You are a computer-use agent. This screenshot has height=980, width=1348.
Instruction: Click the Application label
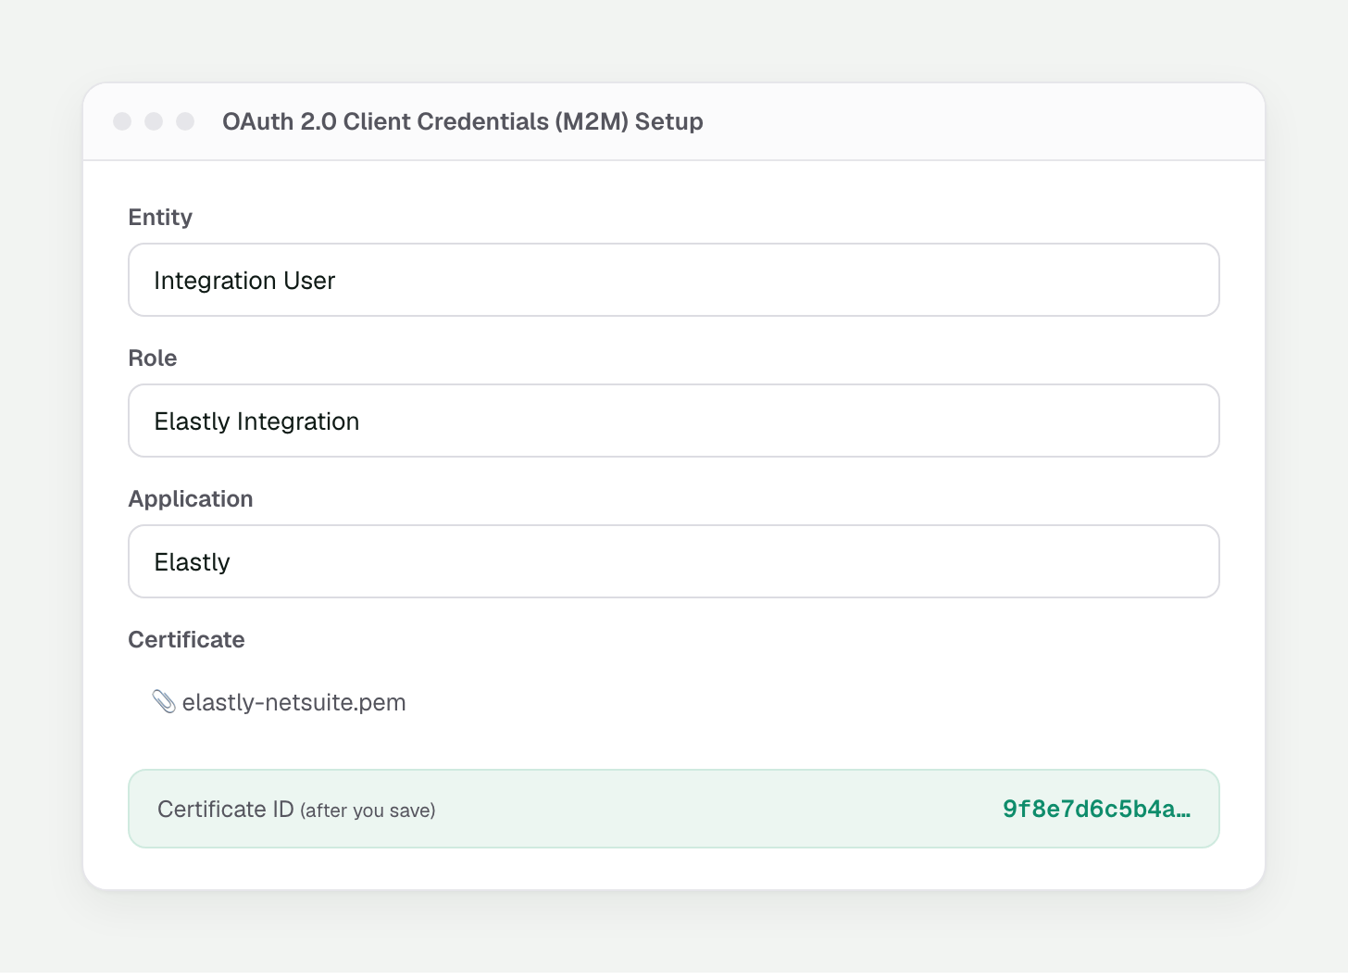pos(191,498)
